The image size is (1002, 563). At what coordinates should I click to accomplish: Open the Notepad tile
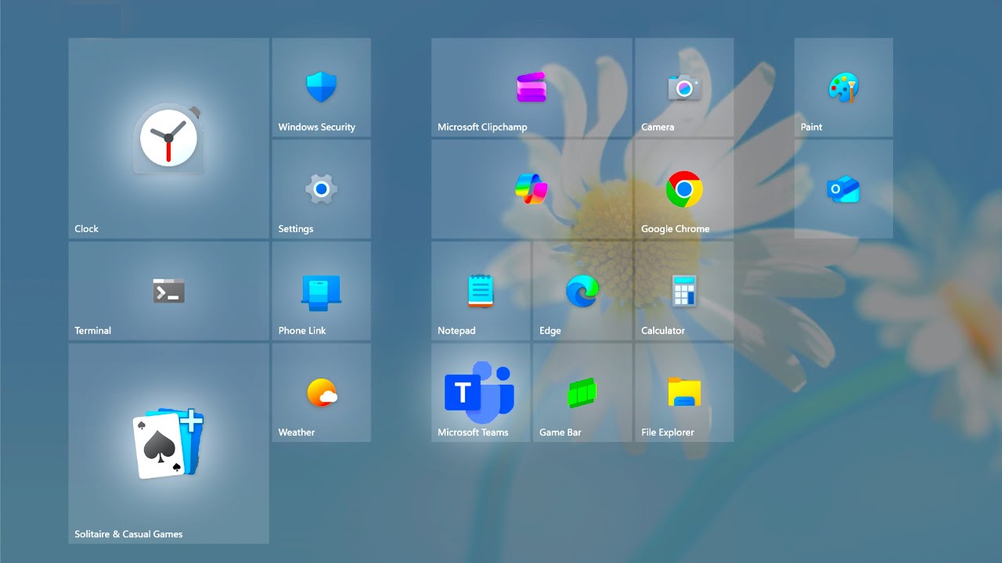point(481,291)
